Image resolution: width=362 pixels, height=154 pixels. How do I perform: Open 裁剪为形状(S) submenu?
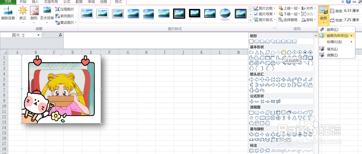337,36
